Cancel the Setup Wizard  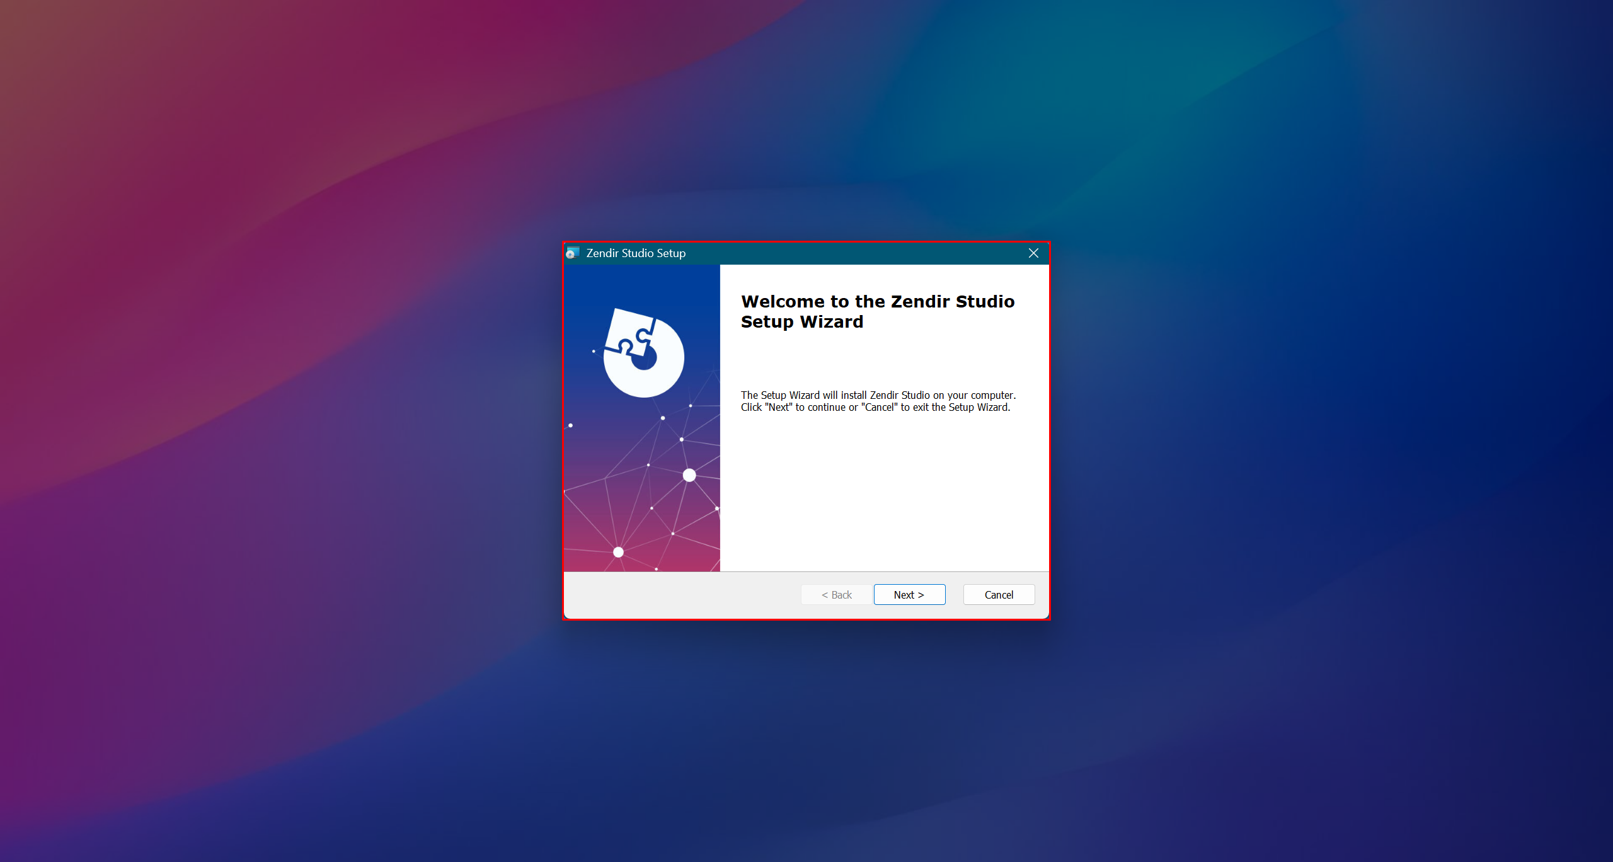998,594
